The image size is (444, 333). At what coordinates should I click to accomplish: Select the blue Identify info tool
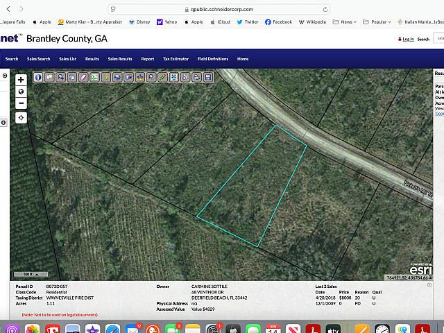tap(38, 77)
